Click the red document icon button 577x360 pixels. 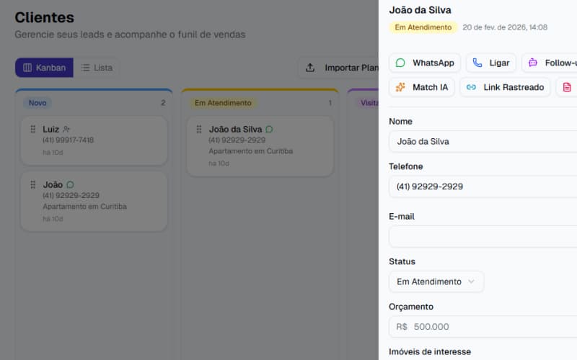point(567,87)
